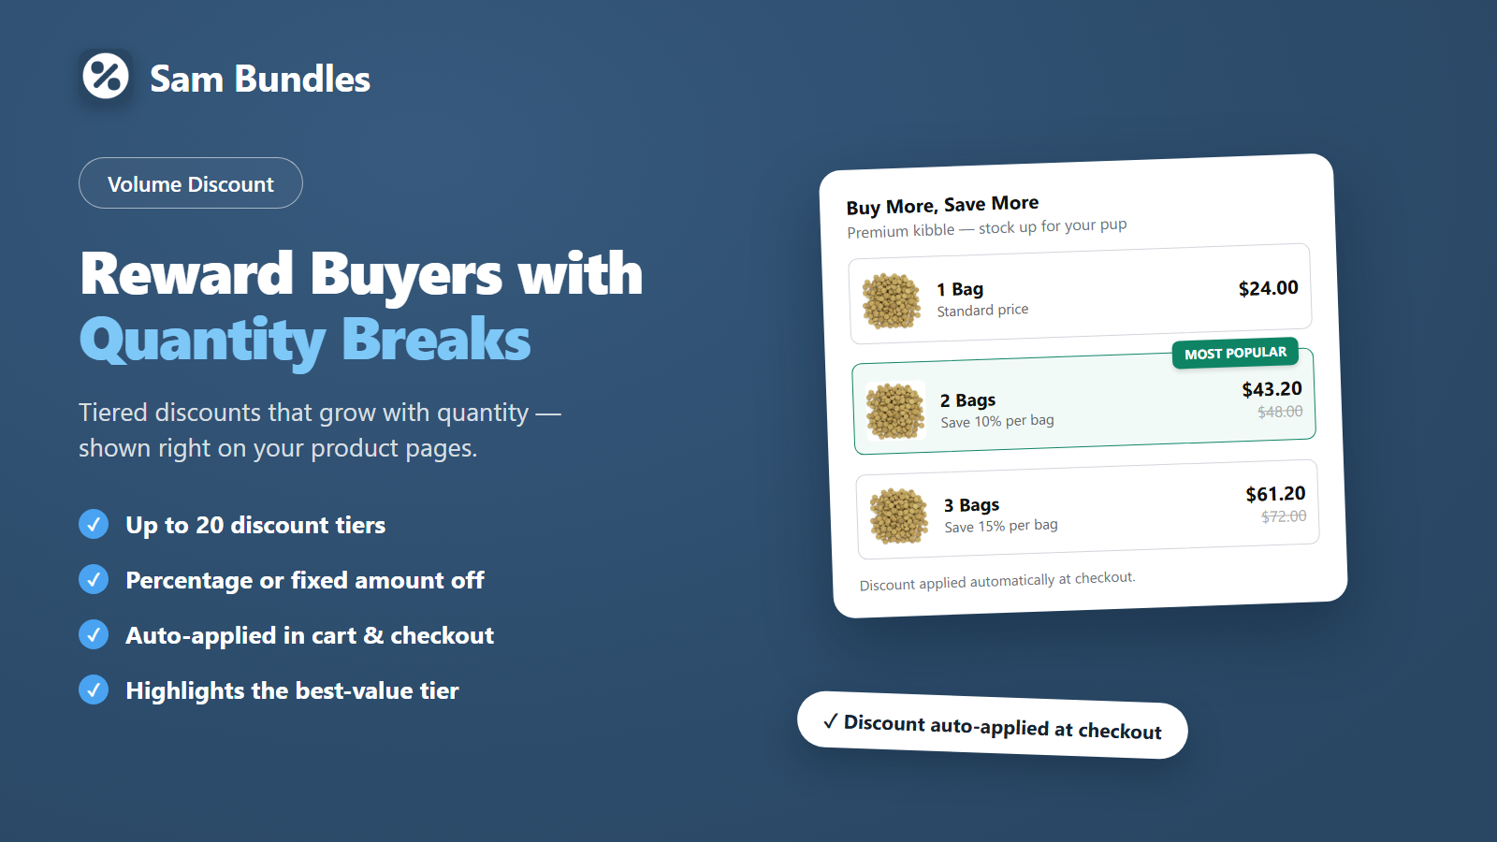Image resolution: width=1497 pixels, height=842 pixels.
Task: Click kibble thumbnail in 3 Bags row
Action: 898,515
